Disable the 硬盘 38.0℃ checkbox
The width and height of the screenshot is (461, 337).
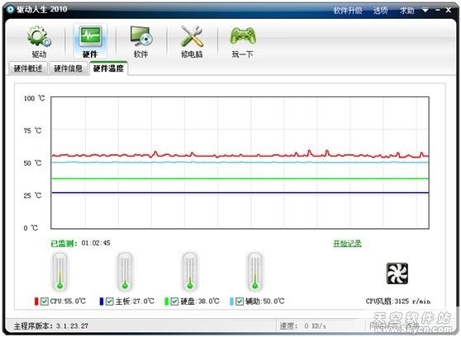(174, 302)
